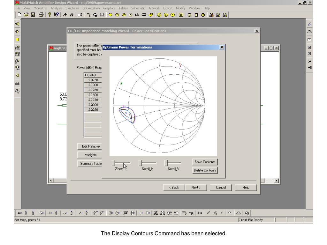Open the Optimization menu
327x245 pixels.
coord(91,8)
